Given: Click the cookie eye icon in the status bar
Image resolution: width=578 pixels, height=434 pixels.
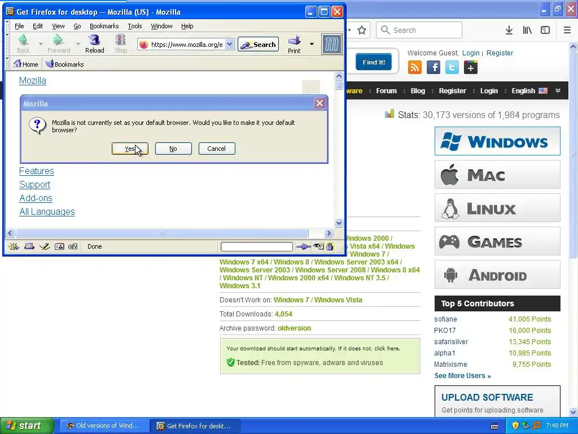Looking at the screenshot, I should coord(318,246).
